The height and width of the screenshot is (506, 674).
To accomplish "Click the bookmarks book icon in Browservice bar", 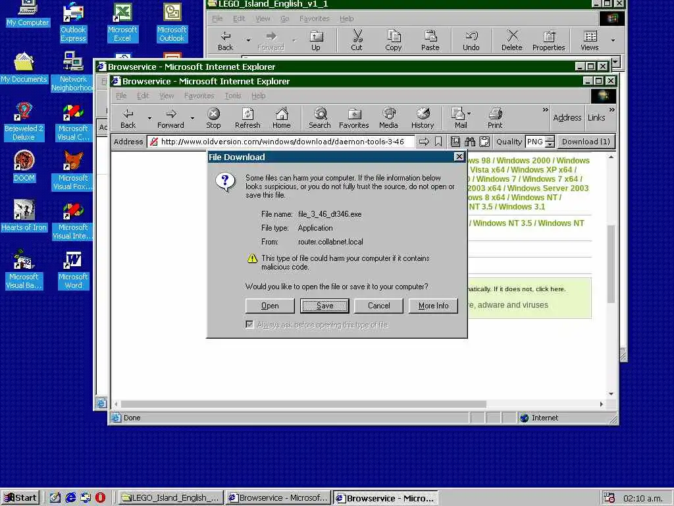I will [x=455, y=142].
